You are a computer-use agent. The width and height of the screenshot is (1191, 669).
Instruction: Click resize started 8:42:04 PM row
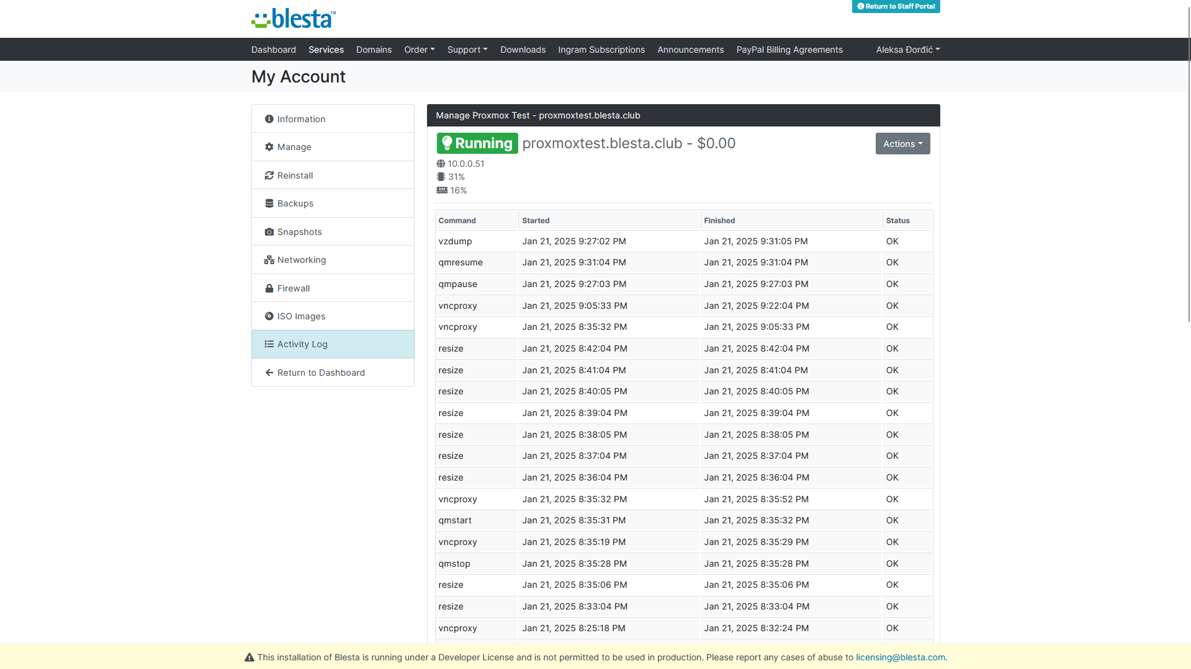pos(683,348)
